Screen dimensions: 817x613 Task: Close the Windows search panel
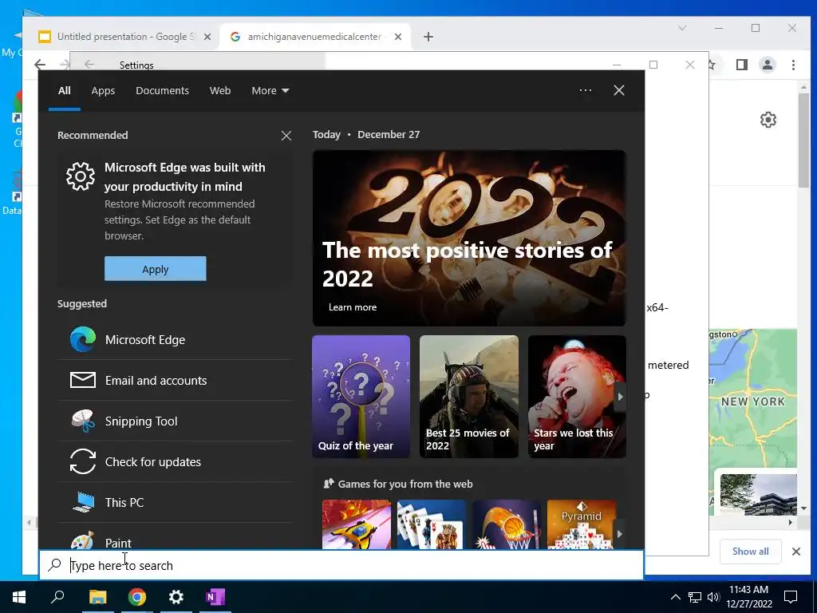pyautogui.click(x=618, y=90)
